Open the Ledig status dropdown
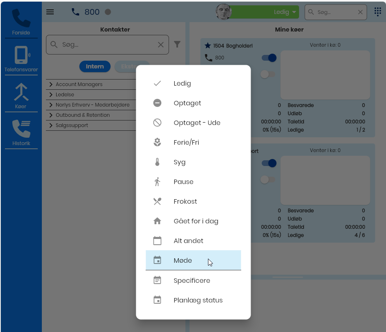 pos(263,12)
